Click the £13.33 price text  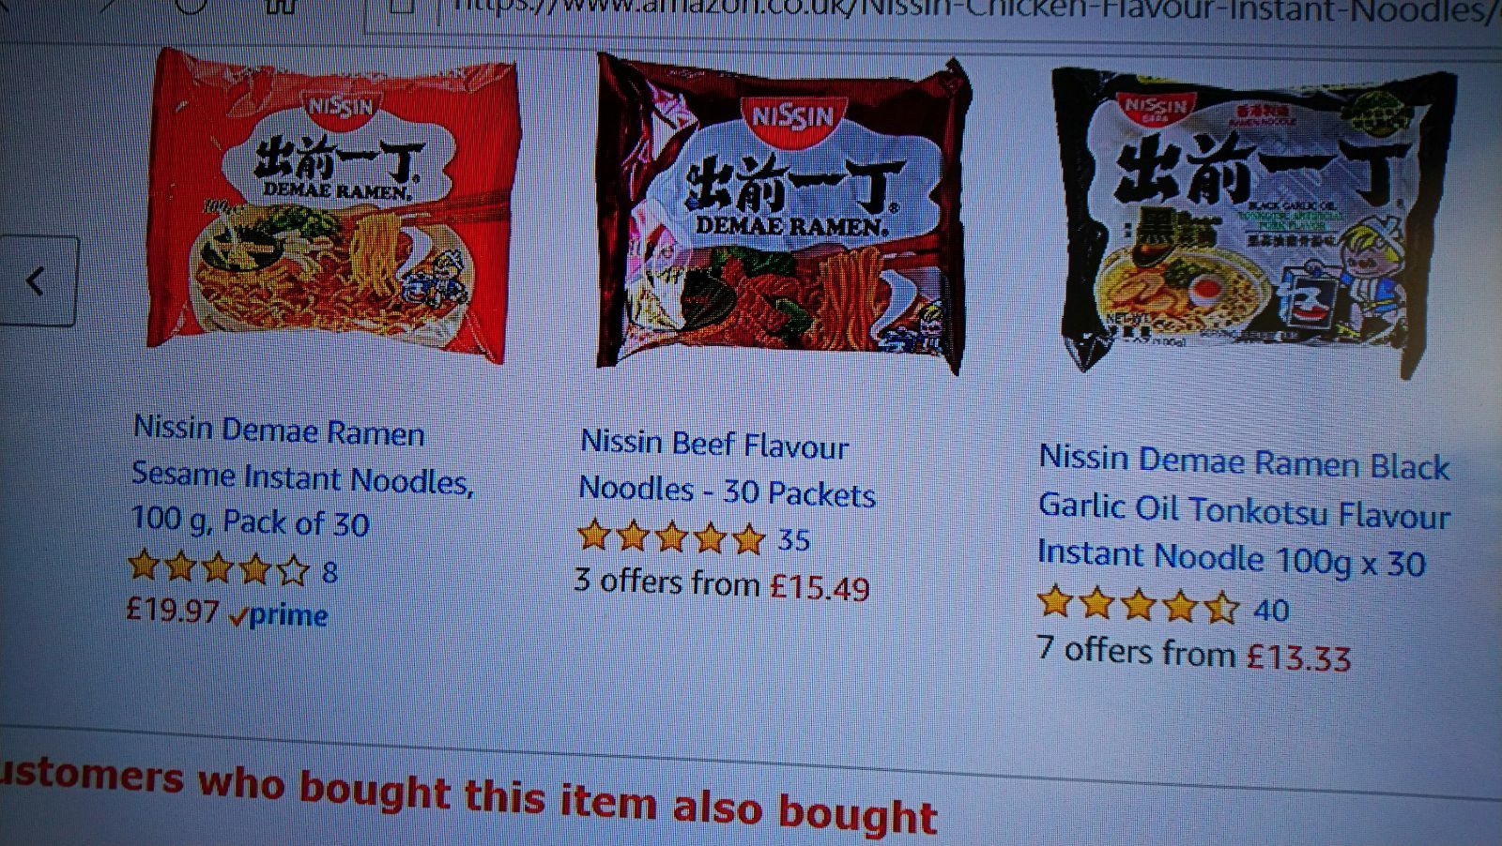point(1299,657)
